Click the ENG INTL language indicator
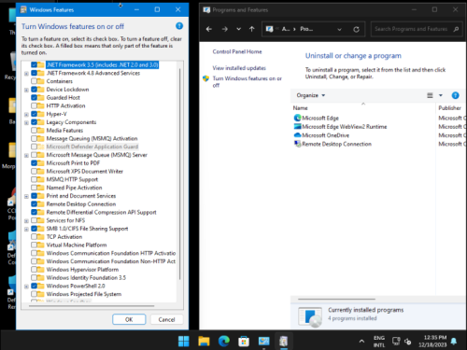 [379, 342]
